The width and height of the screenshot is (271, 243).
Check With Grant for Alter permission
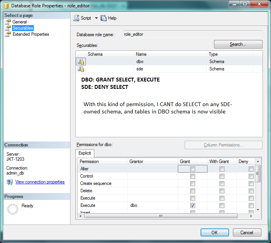coord(222,169)
